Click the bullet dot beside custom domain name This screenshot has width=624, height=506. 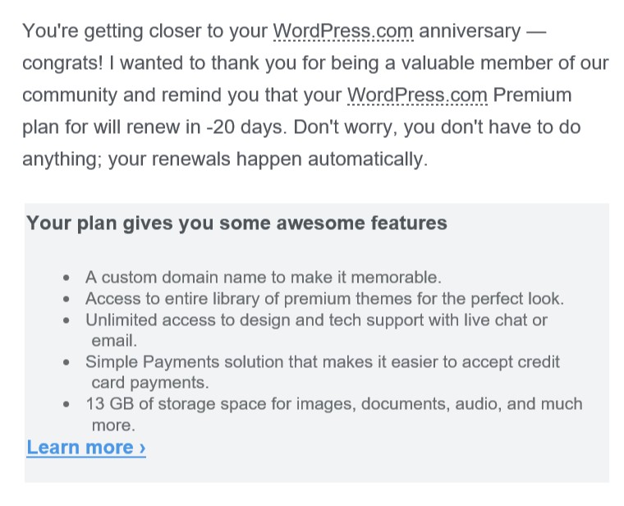[x=66, y=278]
